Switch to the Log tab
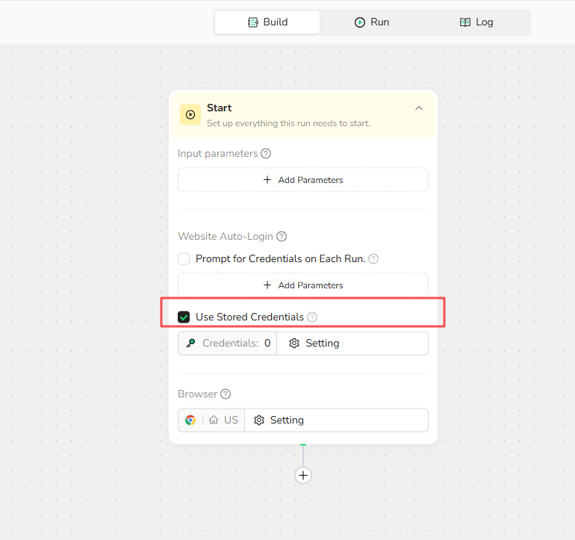Screen dimensions: 575x540 [476, 22]
